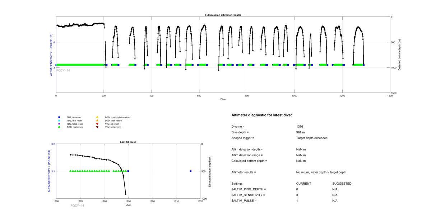This screenshot has height=223, width=431.
Task: Click the blue square TDE no return legend marker
Action: (59, 117)
